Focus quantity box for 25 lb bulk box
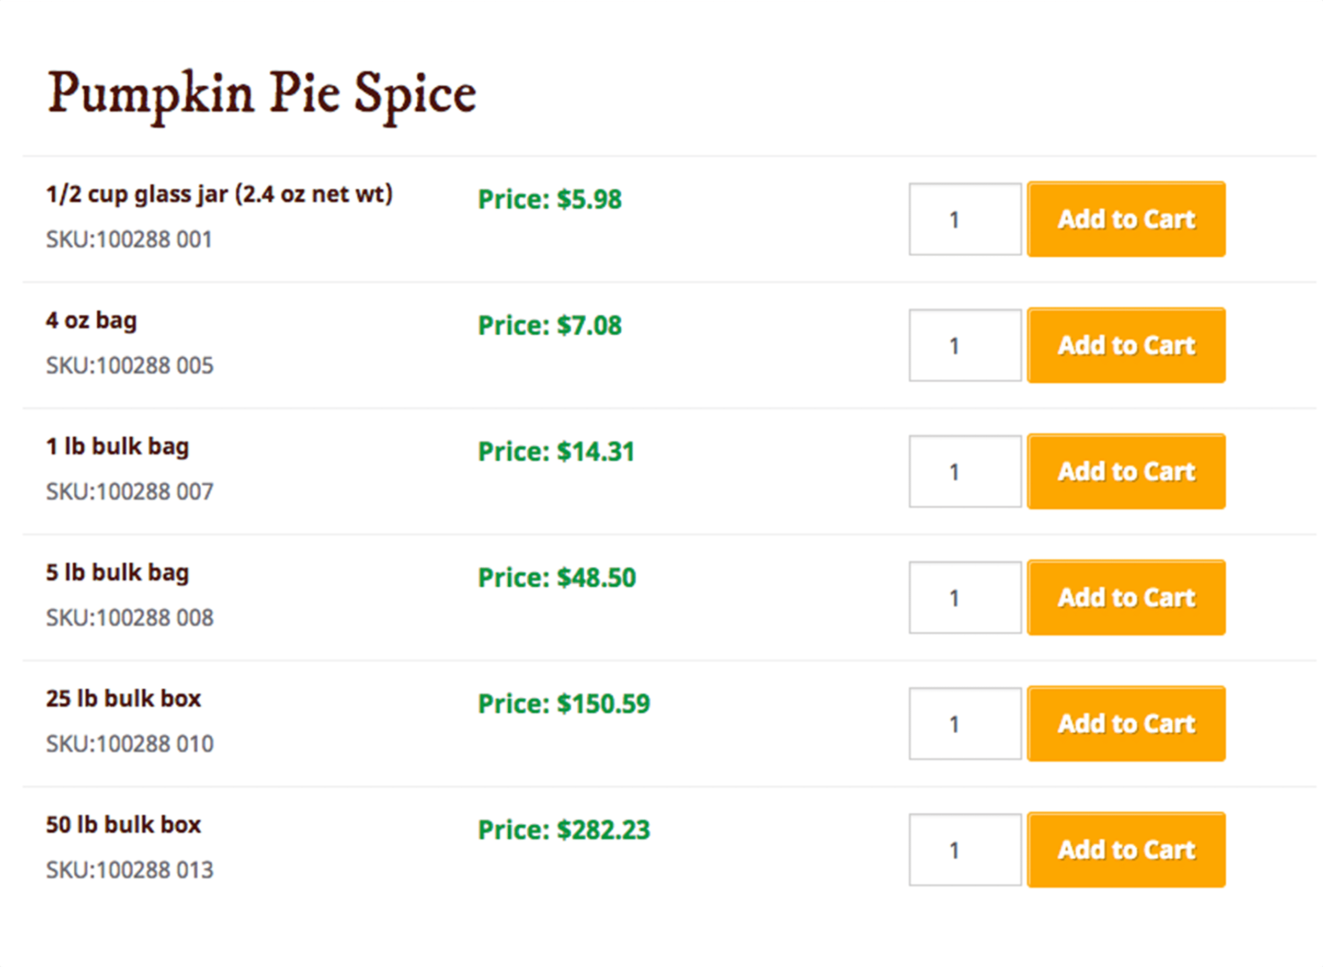The image size is (1323, 967). (964, 724)
